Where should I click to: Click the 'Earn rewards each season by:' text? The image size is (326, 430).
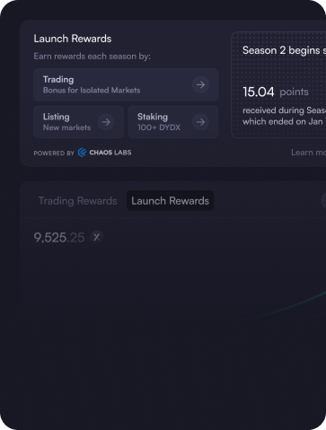pyautogui.click(x=92, y=57)
